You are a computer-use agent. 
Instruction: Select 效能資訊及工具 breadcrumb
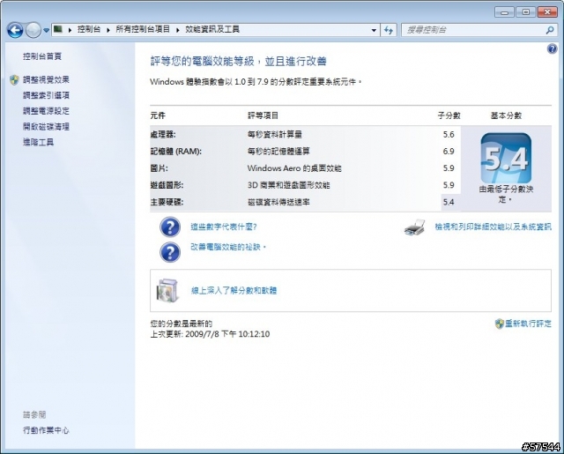coord(211,29)
